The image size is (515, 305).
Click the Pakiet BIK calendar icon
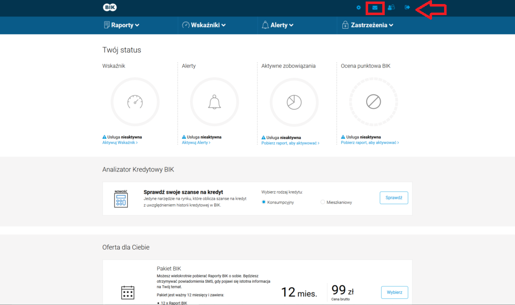coord(128,292)
